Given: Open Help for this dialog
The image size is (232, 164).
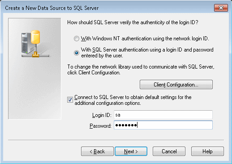Looking at the screenshot, I should click(x=207, y=151).
